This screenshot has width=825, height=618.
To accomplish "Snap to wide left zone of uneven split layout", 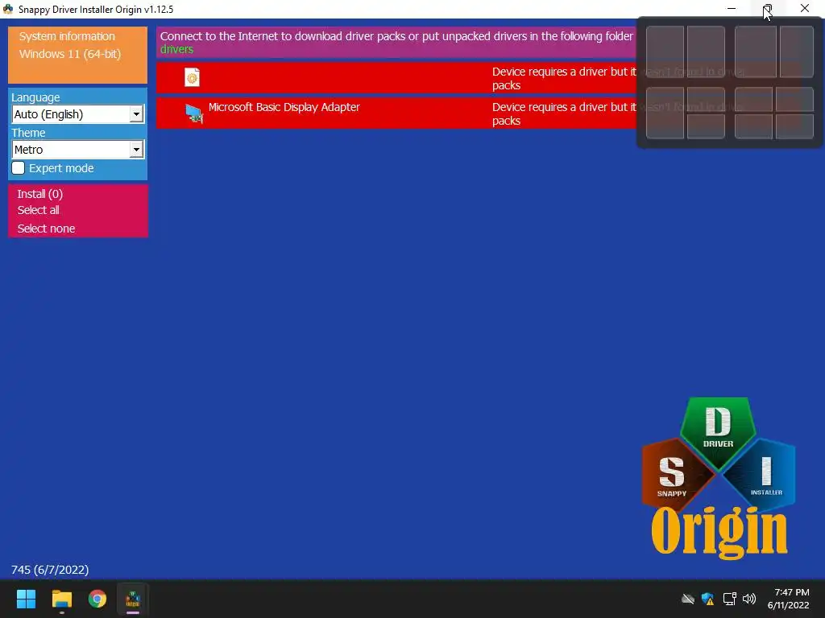I will (x=756, y=51).
